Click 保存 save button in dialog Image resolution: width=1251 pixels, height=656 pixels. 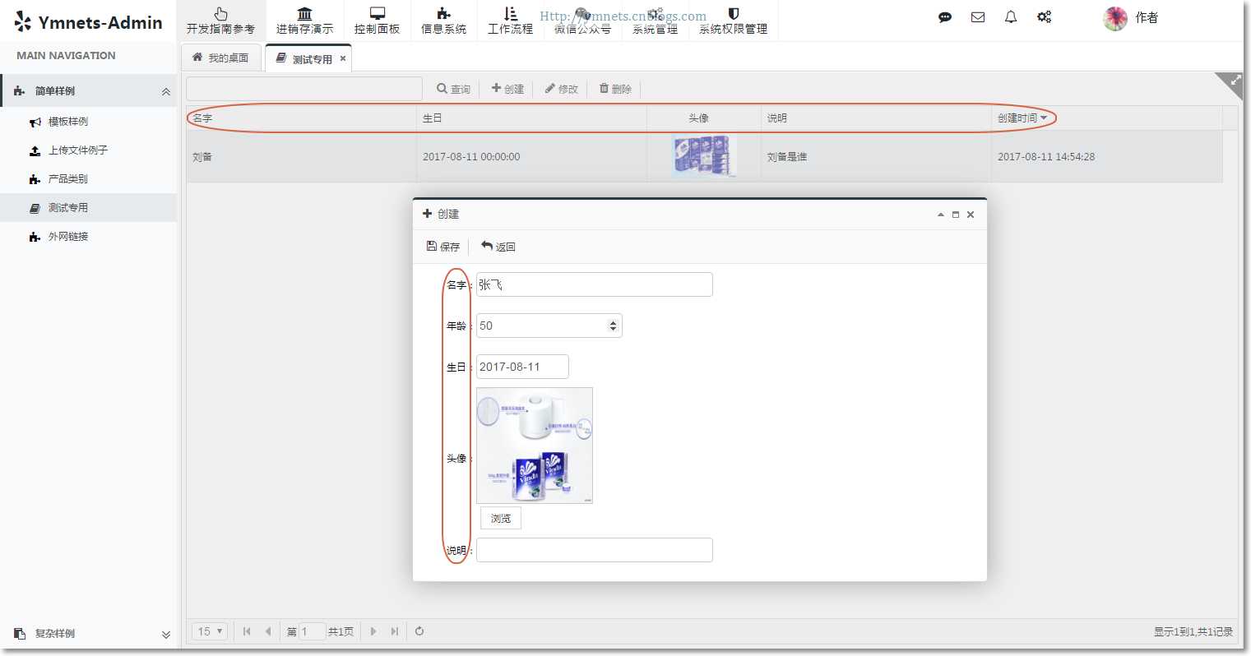(443, 247)
